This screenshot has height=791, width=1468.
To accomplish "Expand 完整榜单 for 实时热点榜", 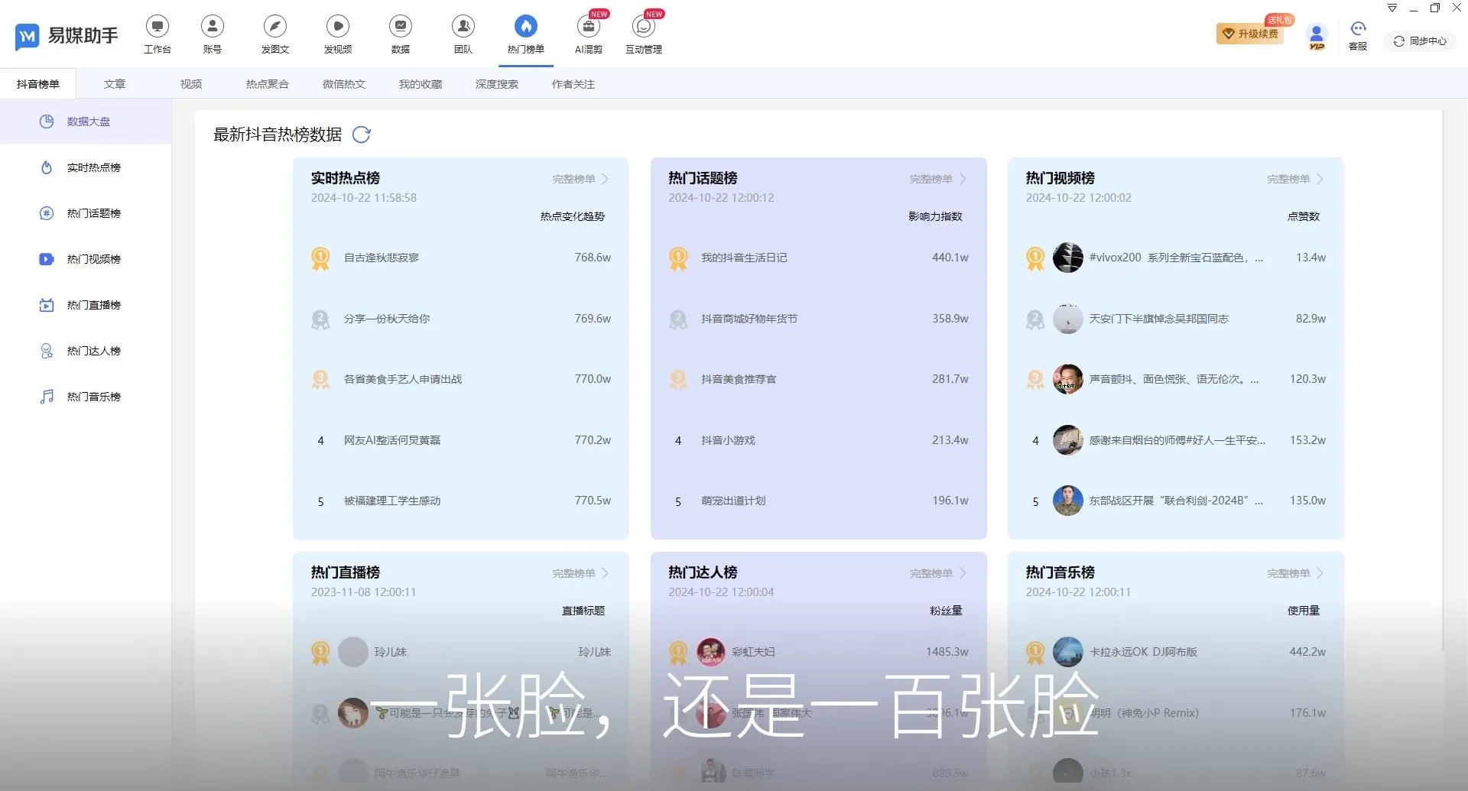I will (x=580, y=179).
